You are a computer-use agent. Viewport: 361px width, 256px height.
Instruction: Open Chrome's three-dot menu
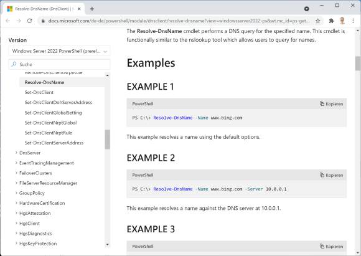pyautogui.click(x=353, y=21)
